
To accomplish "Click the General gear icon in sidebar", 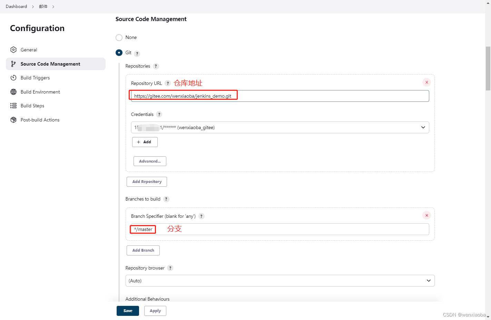I will click(13, 50).
